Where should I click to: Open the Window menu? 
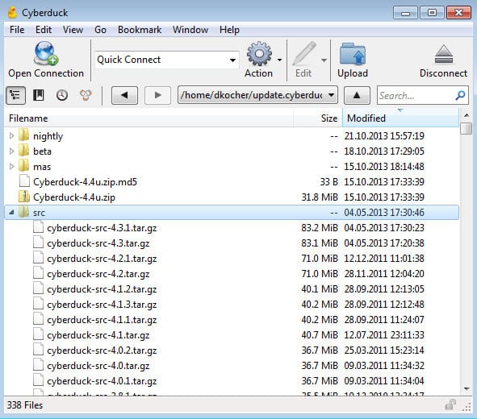190,30
